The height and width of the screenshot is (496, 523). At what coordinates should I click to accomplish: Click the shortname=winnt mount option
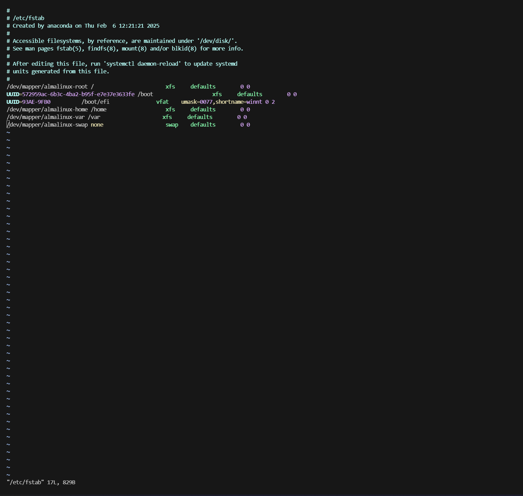tap(239, 102)
